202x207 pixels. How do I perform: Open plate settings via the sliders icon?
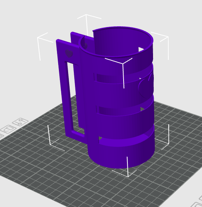20,122
